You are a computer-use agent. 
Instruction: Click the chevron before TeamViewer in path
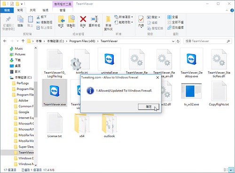[98, 41]
